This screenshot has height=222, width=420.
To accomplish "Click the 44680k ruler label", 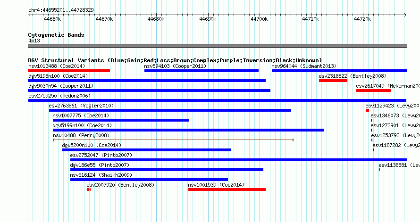I will click(156, 19).
